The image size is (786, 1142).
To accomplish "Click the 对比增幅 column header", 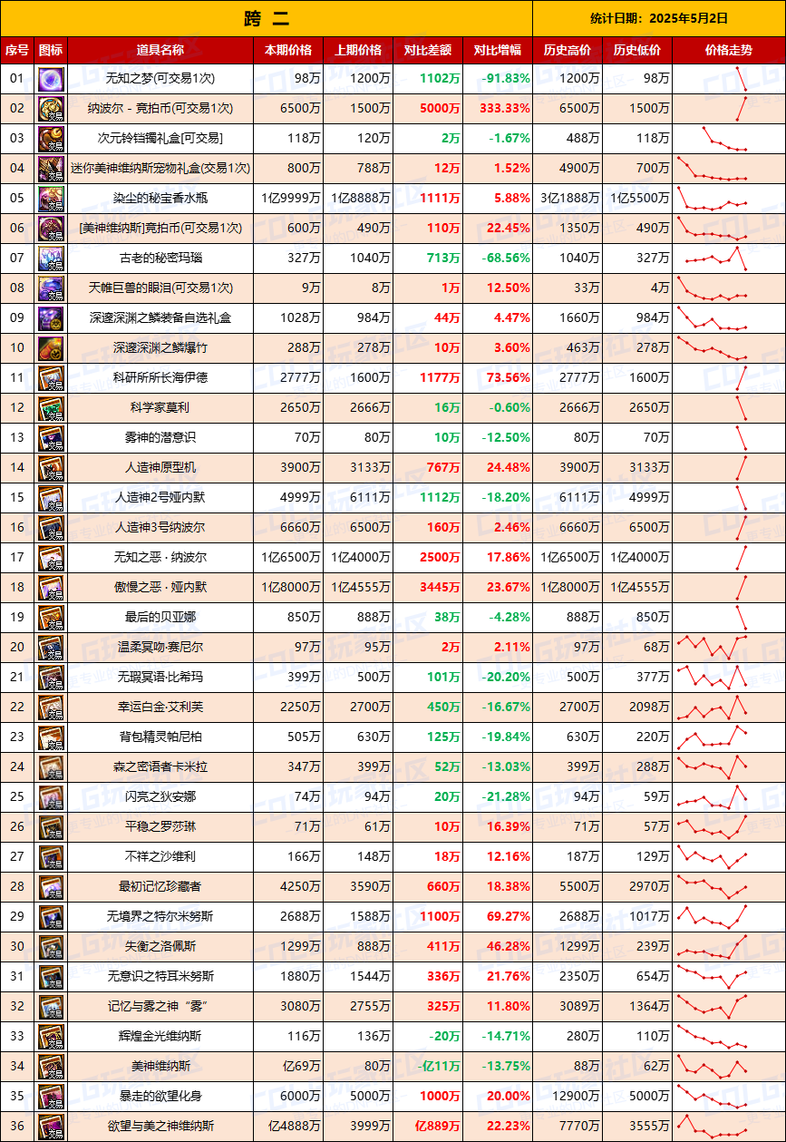I will coord(497,50).
